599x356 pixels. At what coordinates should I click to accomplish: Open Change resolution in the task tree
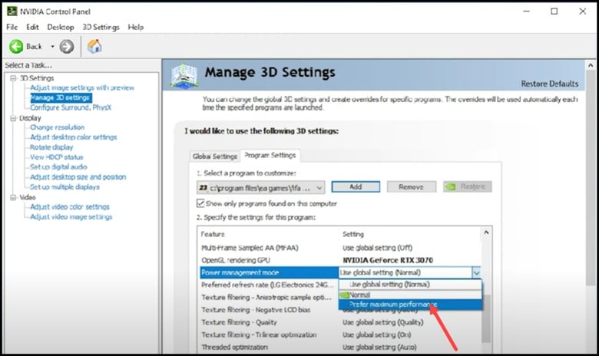(57, 127)
